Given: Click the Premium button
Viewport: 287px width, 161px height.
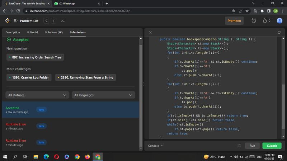Looking at the screenshot, I should click(234, 21).
